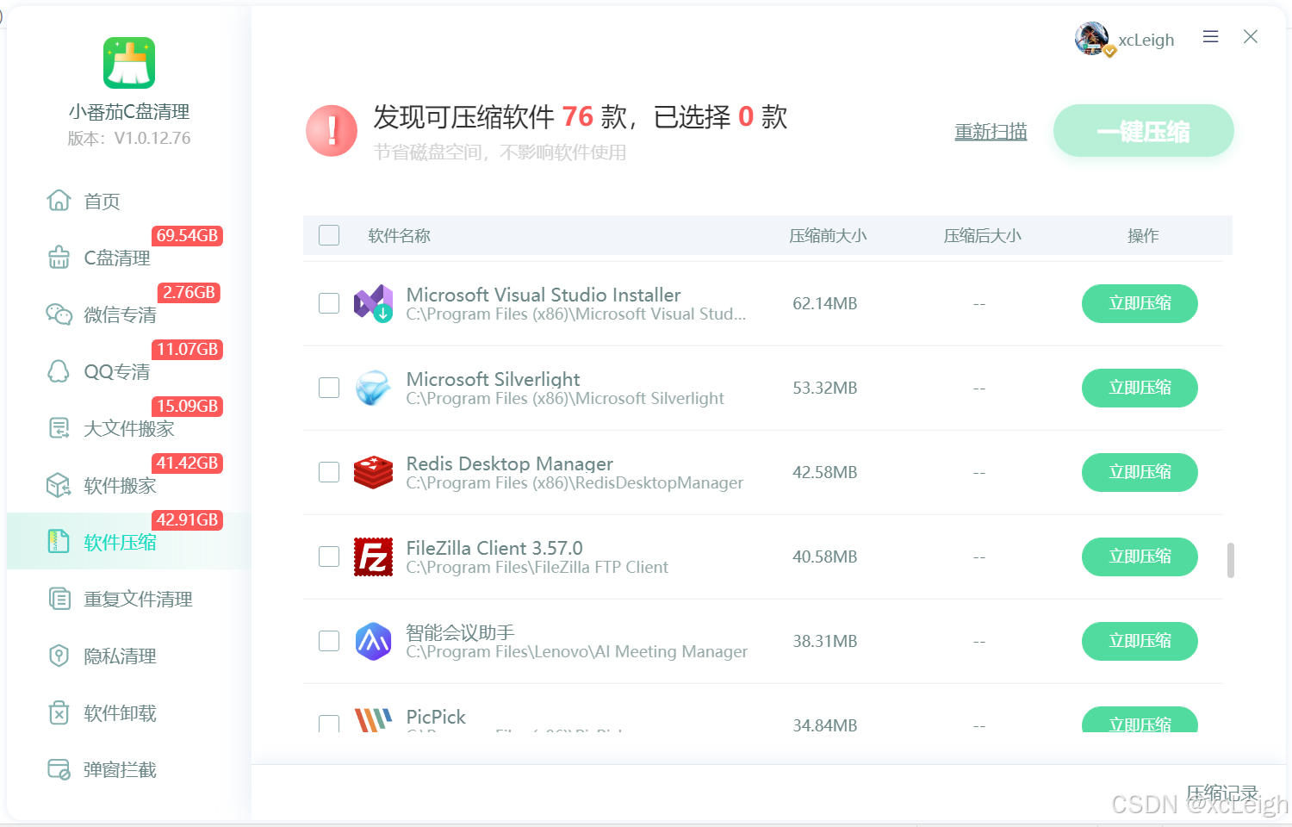1292x827 pixels.
Task: Compress 智能会议助手 with 立即压缩
Action: 1140,641
